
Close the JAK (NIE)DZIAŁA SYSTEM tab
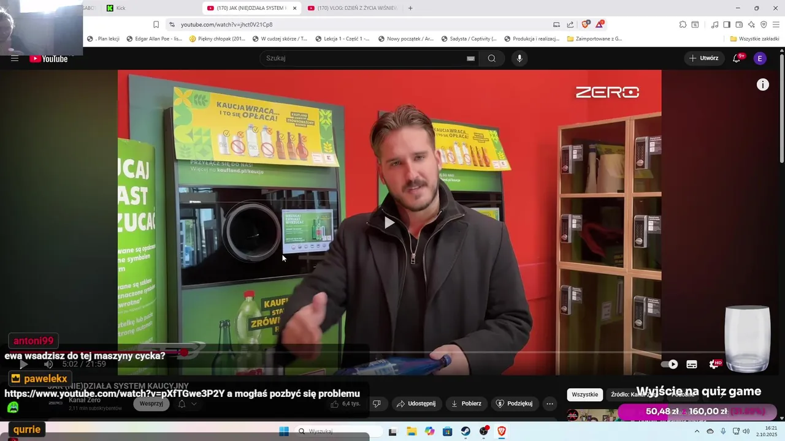click(295, 8)
